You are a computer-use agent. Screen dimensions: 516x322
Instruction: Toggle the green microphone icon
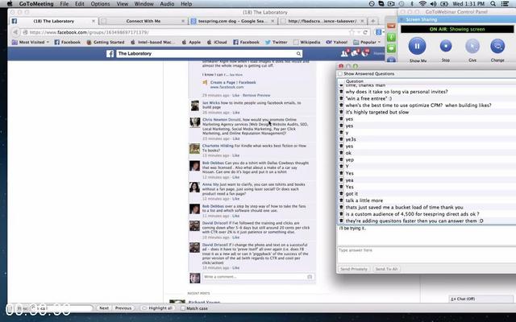391,37
